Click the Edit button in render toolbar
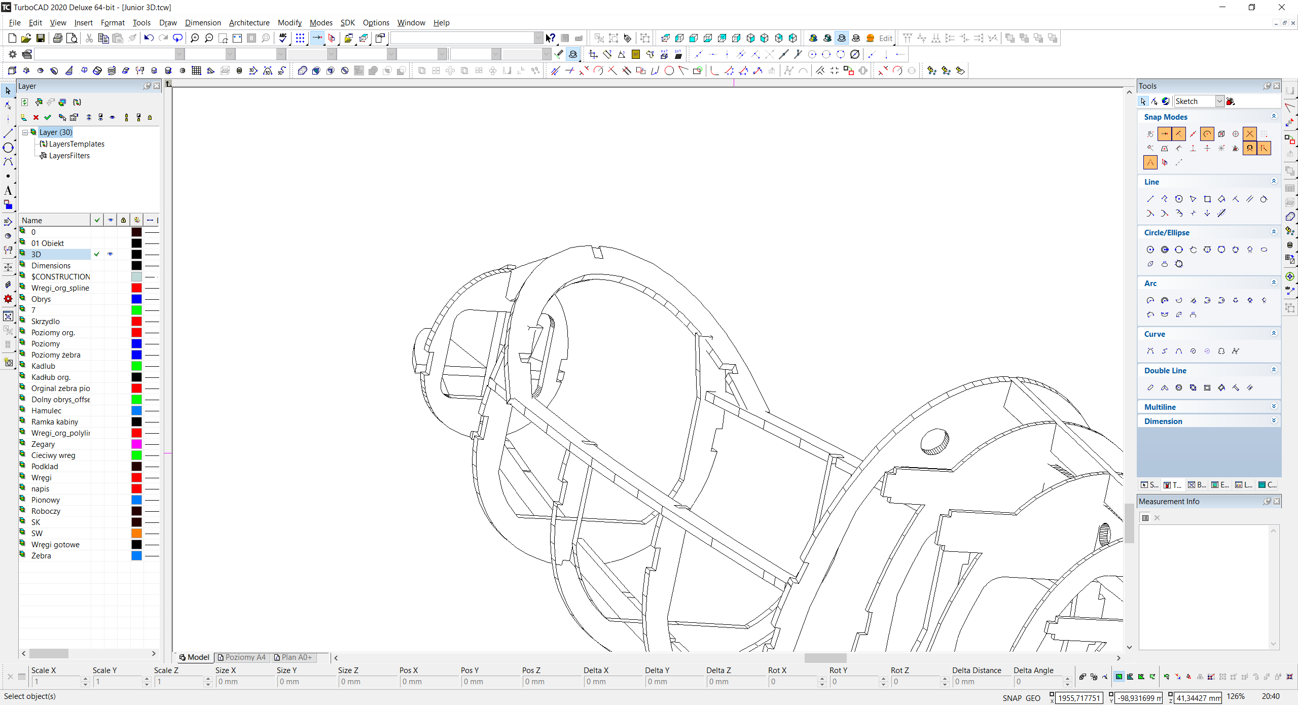The width and height of the screenshot is (1298, 705). [x=885, y=38]
